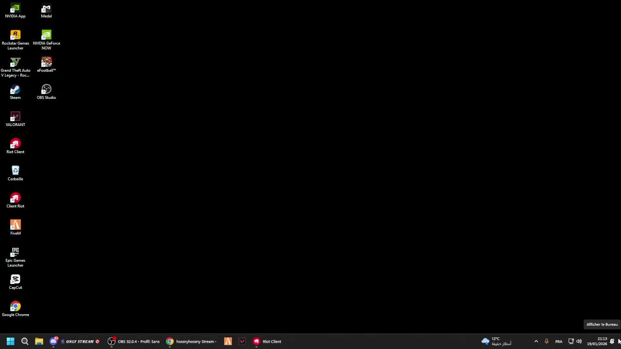Open the NVIDIA App desktop shortcut
Screen dimensions: 621x349
click(x=15, y=11)
